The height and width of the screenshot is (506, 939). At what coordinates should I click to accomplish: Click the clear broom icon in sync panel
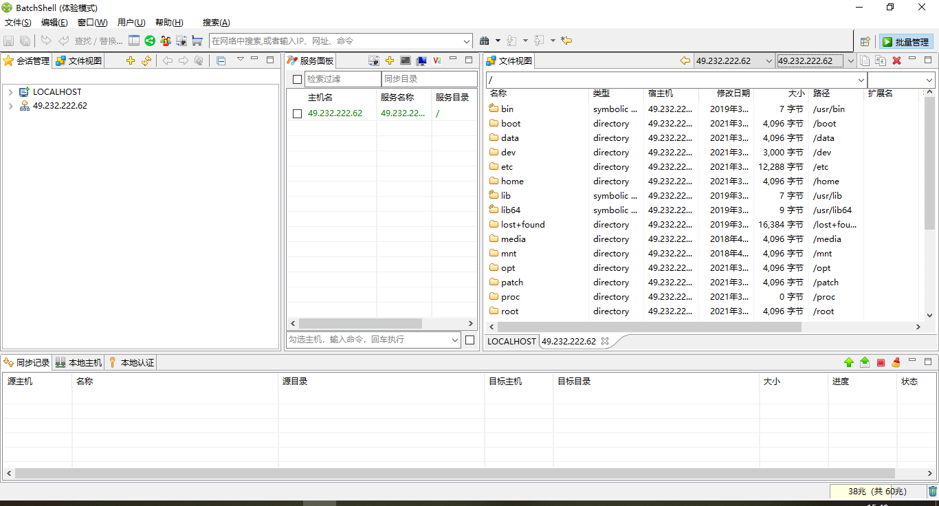[x=896, y=362]
